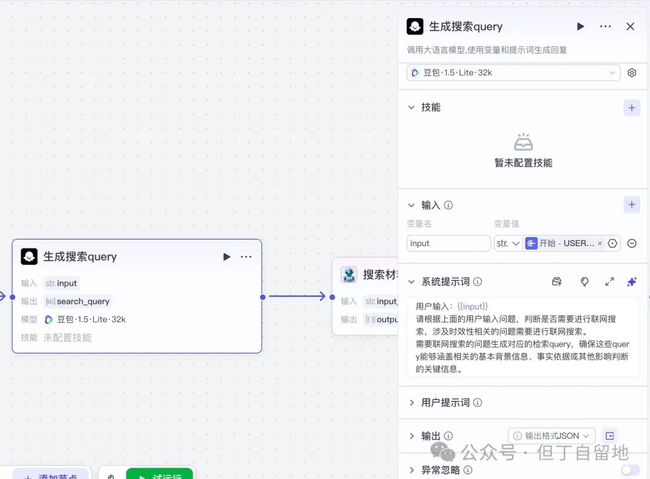
Task: Open the 输出格式JSON dropdown
Action: tap(551, 435)
